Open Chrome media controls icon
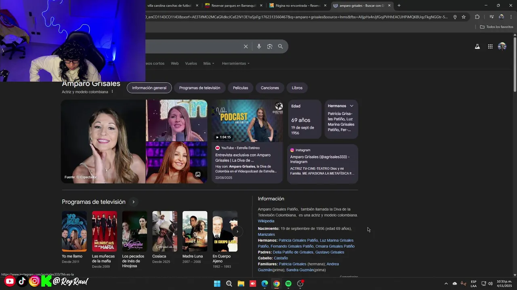 point(492,17)
